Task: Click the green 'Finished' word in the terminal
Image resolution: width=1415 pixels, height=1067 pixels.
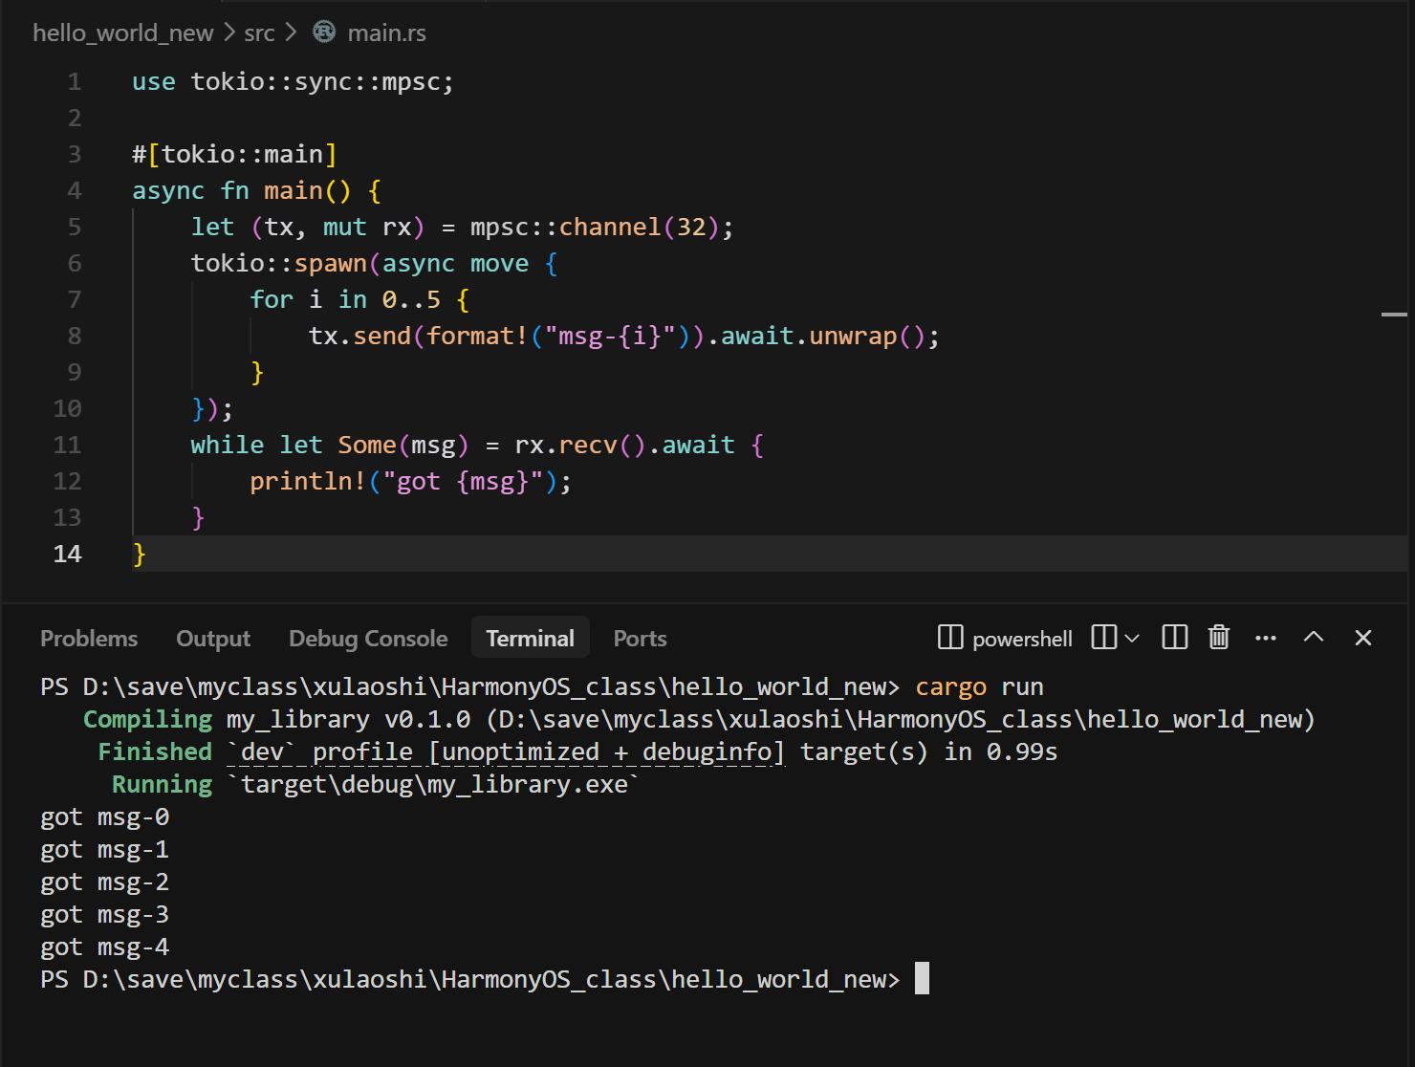Action: coord(155,752)
